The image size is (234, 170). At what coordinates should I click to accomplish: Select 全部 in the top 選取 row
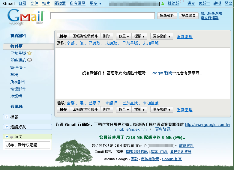point(70,43)
